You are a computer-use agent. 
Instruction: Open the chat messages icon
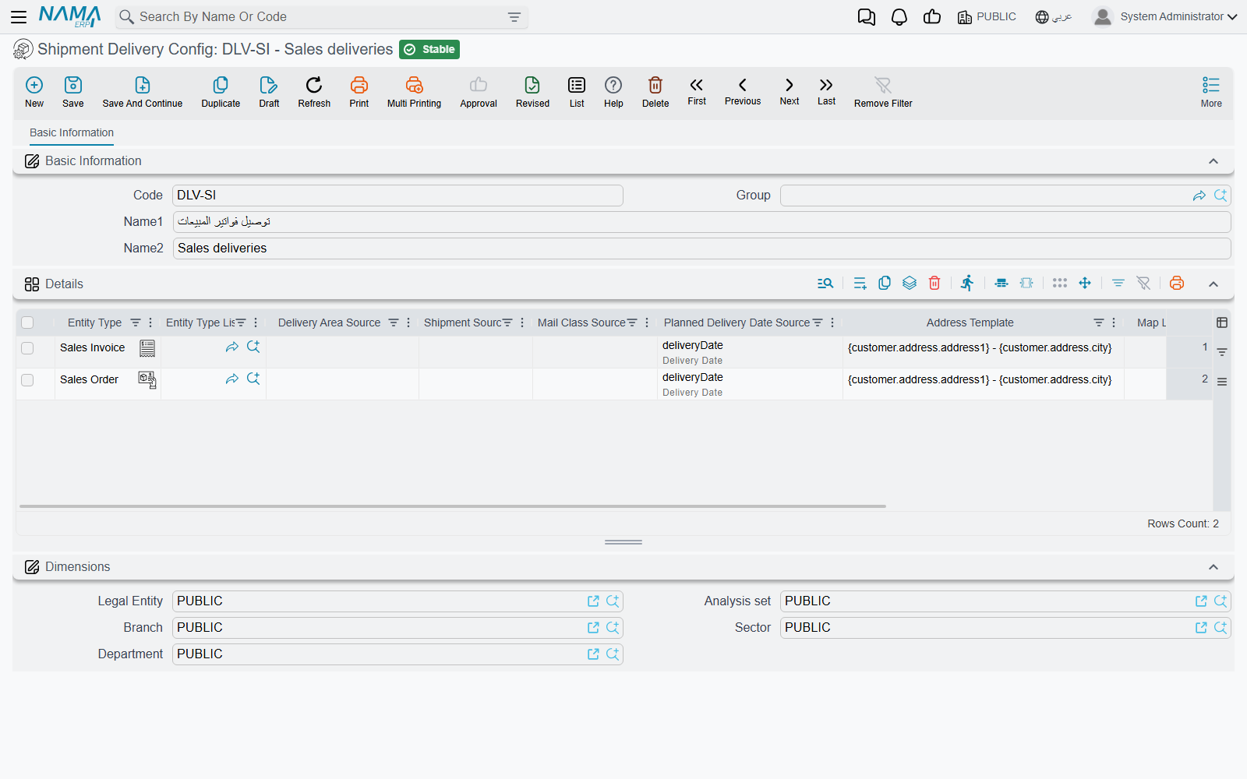pos(867,17)
